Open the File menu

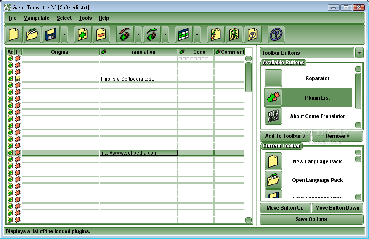12,18
